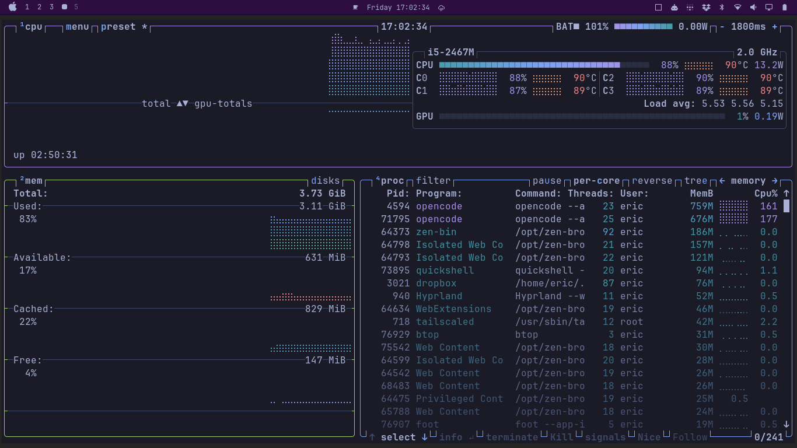Click the select up arrow in proc footer
The width and height of the screenshot is (797, 448).
pos(372,437)
